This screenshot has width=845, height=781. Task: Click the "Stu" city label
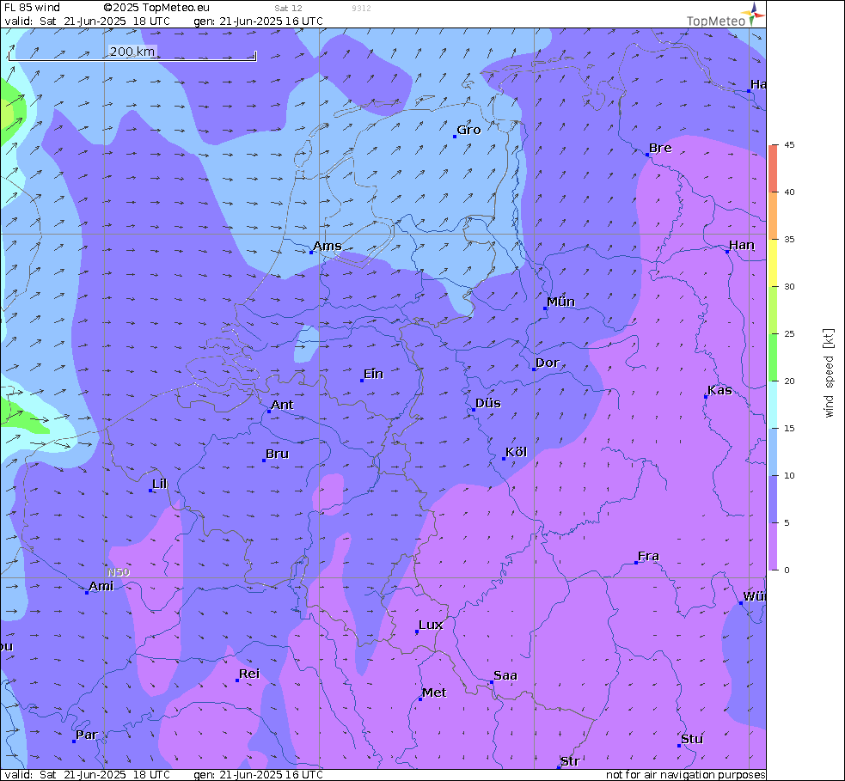pyautogui.click(x=692, y=739)
